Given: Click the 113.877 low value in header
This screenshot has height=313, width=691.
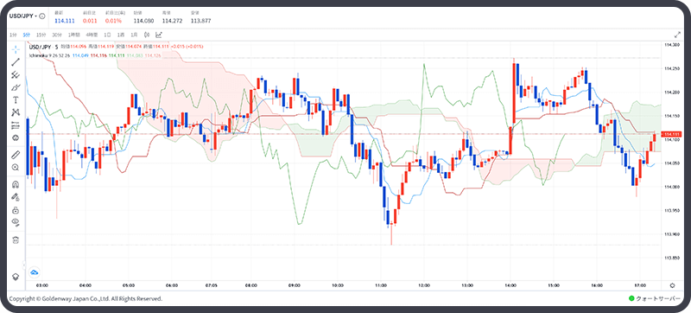Looking at the screenshot, I should (x=200, y=21).
